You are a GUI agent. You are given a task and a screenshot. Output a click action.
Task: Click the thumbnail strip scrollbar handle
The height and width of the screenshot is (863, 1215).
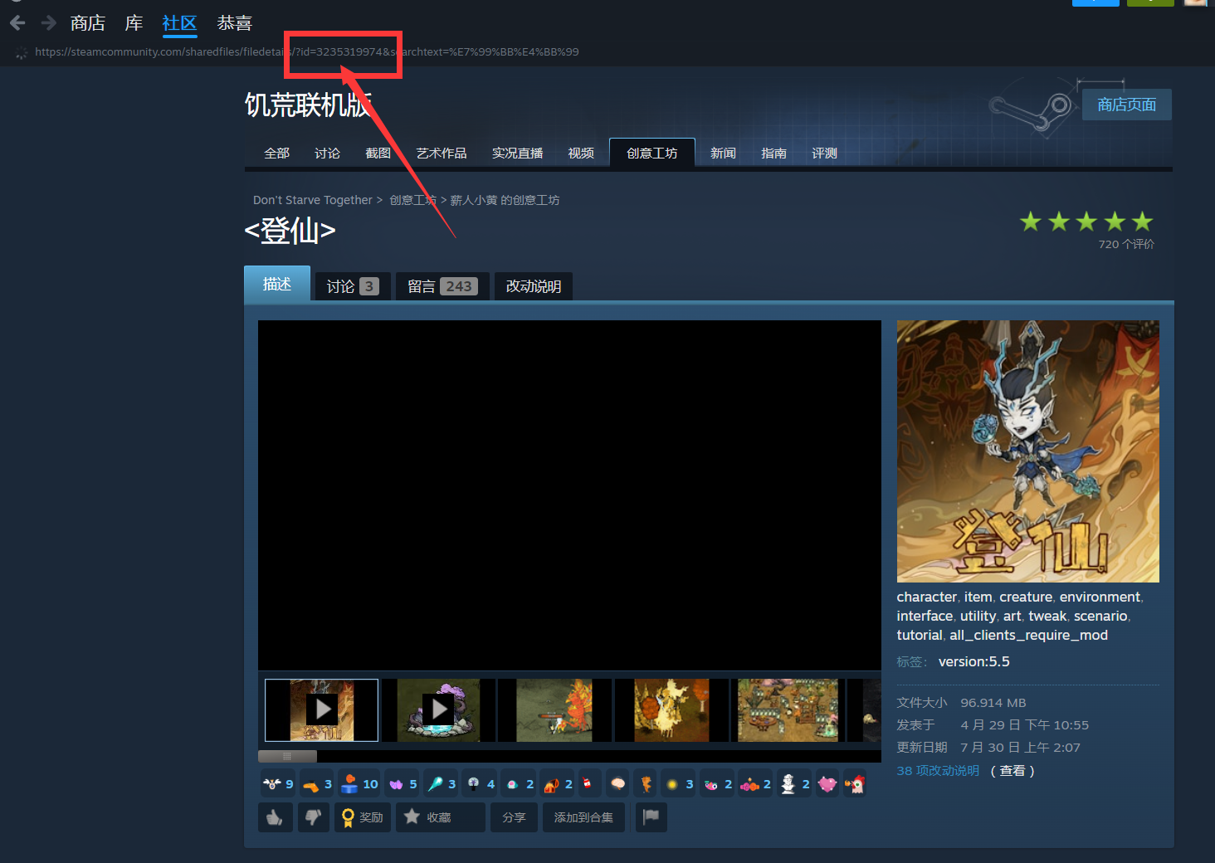(287, 756)
